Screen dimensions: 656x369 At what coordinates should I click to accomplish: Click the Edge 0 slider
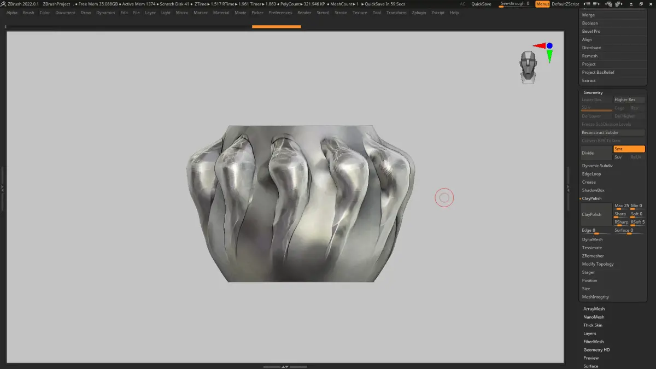pos(596,231)
